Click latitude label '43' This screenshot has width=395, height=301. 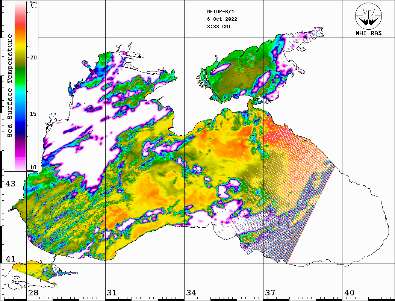10,184
